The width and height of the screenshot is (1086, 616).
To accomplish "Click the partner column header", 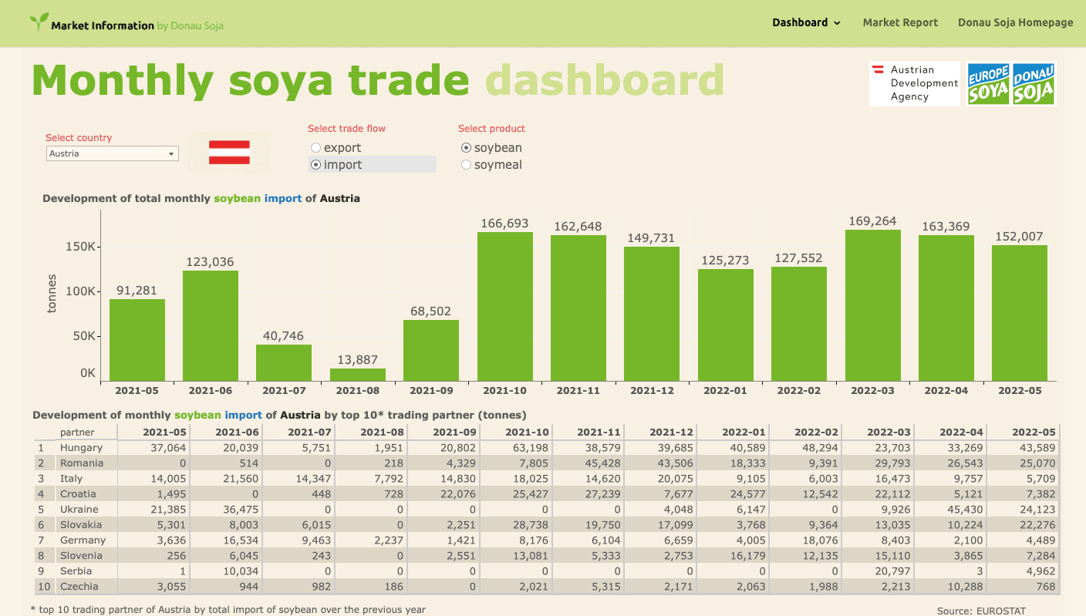I will pos(77,433).
